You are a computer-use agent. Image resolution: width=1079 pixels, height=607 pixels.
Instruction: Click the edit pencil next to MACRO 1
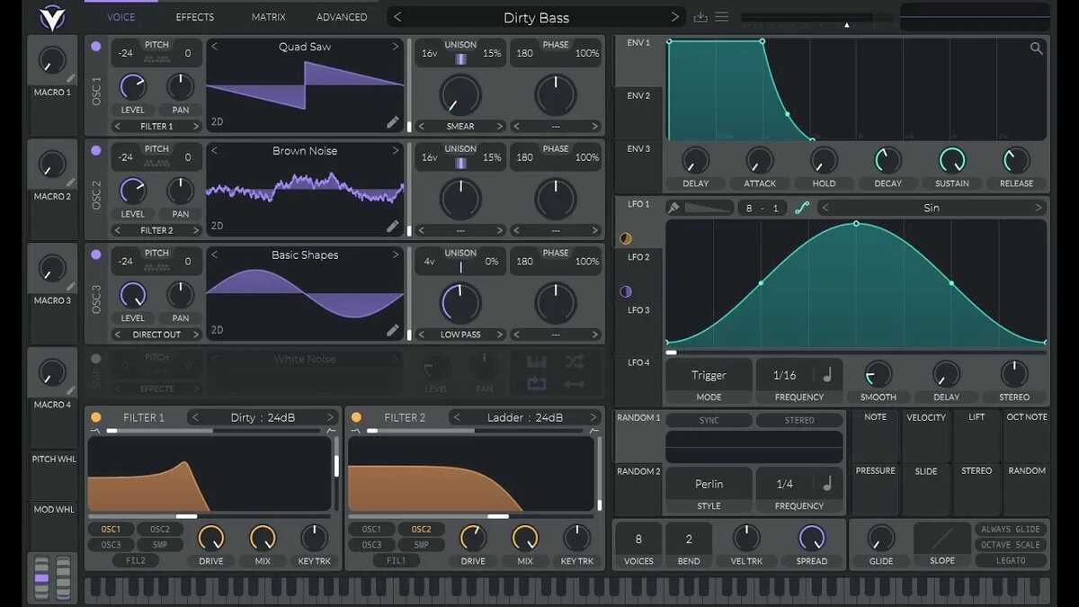pyautogui.click(x=72, y=79)
